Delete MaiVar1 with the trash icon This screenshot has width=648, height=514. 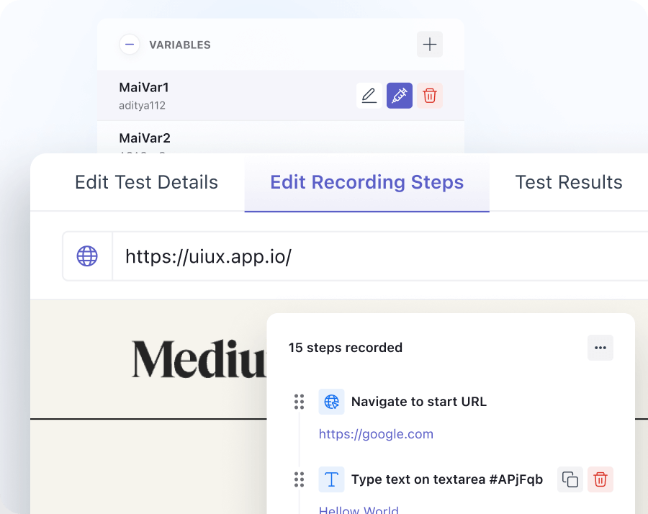pos(430,96)
